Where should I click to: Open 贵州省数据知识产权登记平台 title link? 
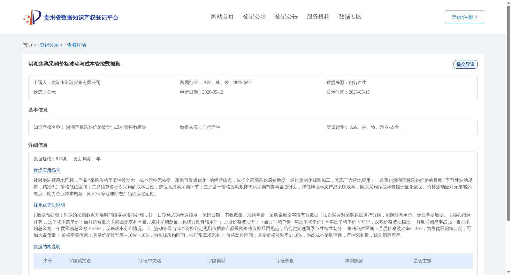[x=81, y=18]
